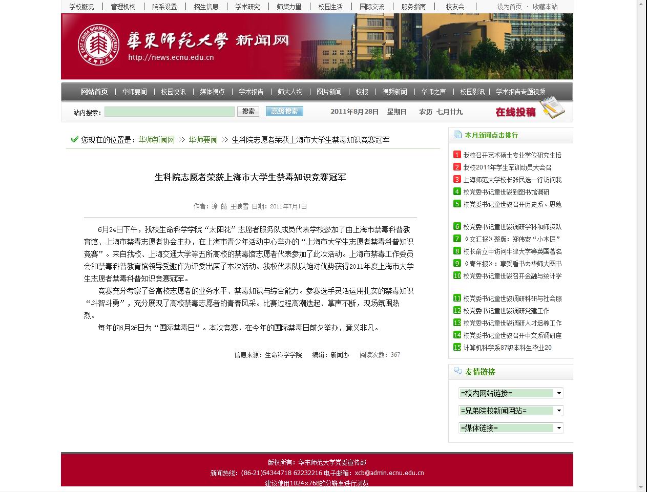Click the red number 1 ranking badge
This screenshot has width=647, height=492.
(x=457, y=155)
